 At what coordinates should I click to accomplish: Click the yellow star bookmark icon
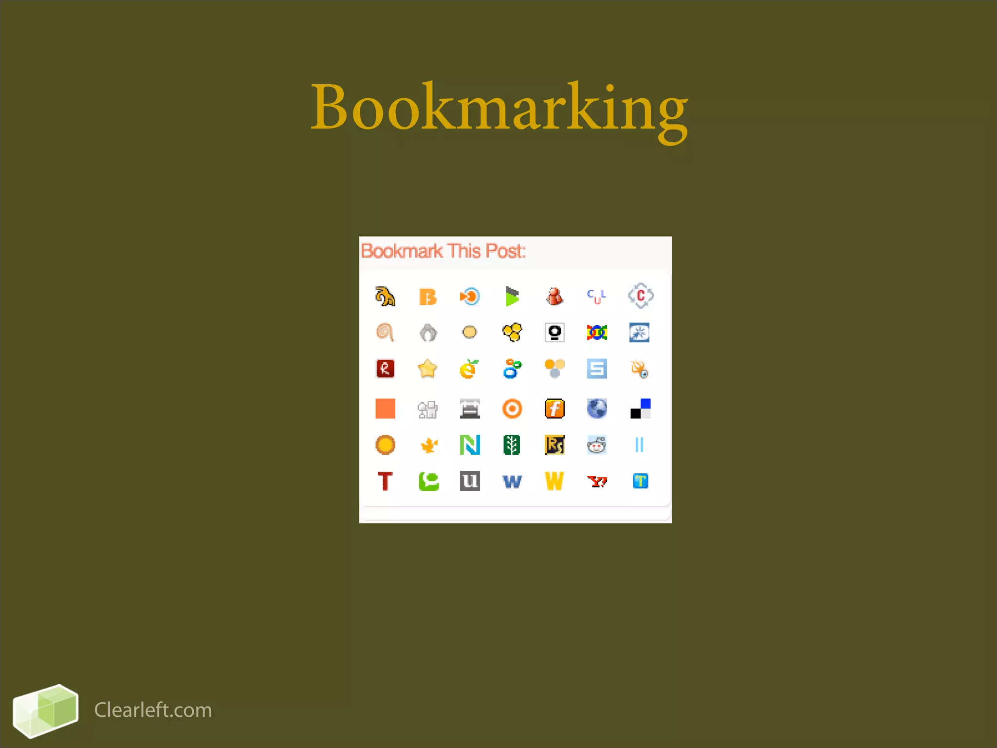pos(427,369)
